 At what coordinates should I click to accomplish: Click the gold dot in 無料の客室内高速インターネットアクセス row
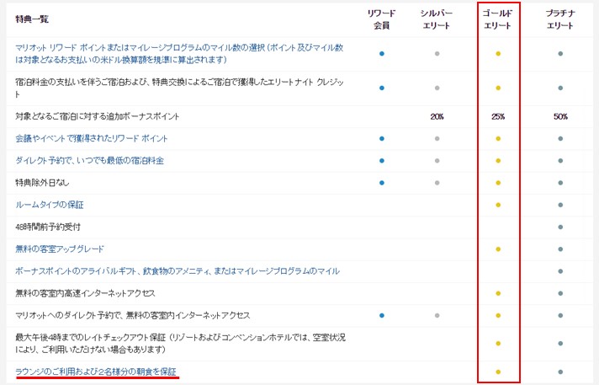pos(498,293)
